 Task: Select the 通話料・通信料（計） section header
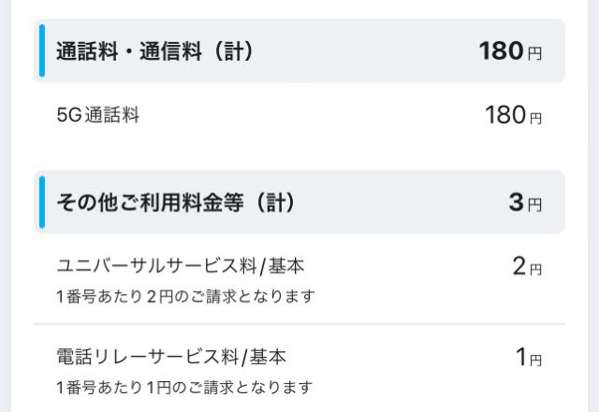tap(299, 51)
